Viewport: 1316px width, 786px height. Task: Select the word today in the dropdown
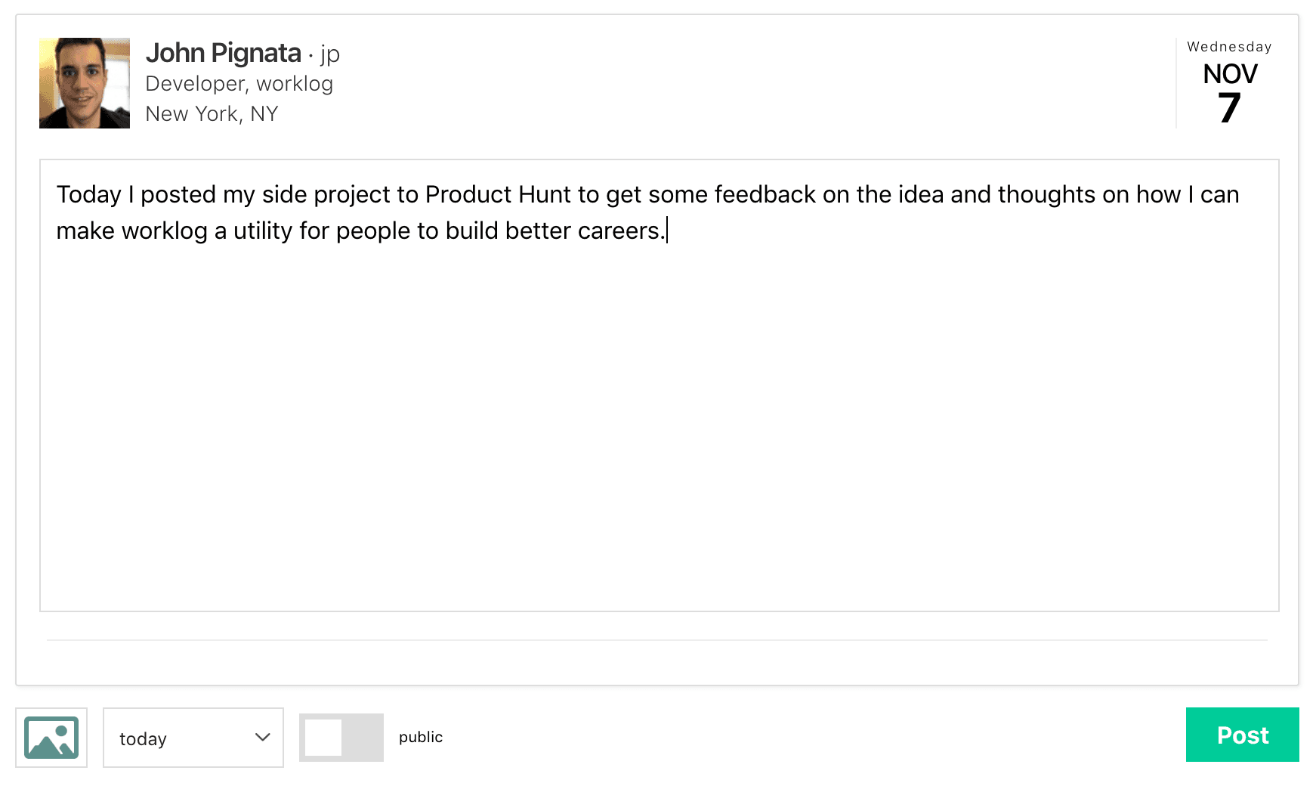pyautogui.click(x=143, y=738)
